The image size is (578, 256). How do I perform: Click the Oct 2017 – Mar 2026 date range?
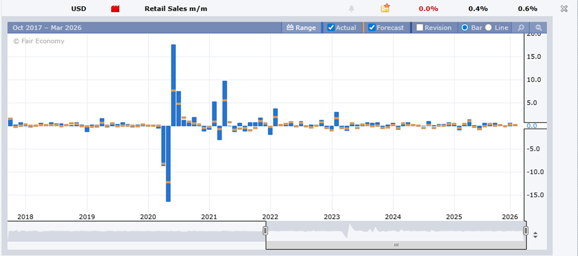pos(47,28)
